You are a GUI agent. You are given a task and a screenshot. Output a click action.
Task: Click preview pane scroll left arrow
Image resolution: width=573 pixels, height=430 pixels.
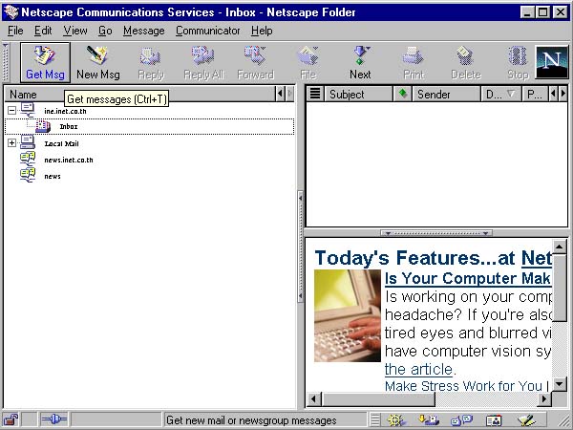click(x=313, y=398)
